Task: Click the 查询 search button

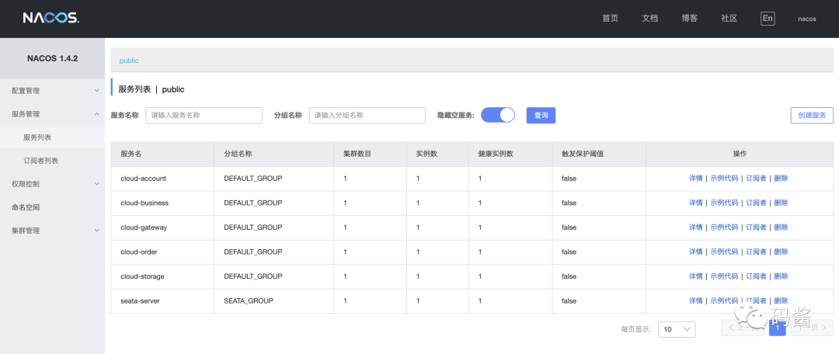Action: [541, 115]
